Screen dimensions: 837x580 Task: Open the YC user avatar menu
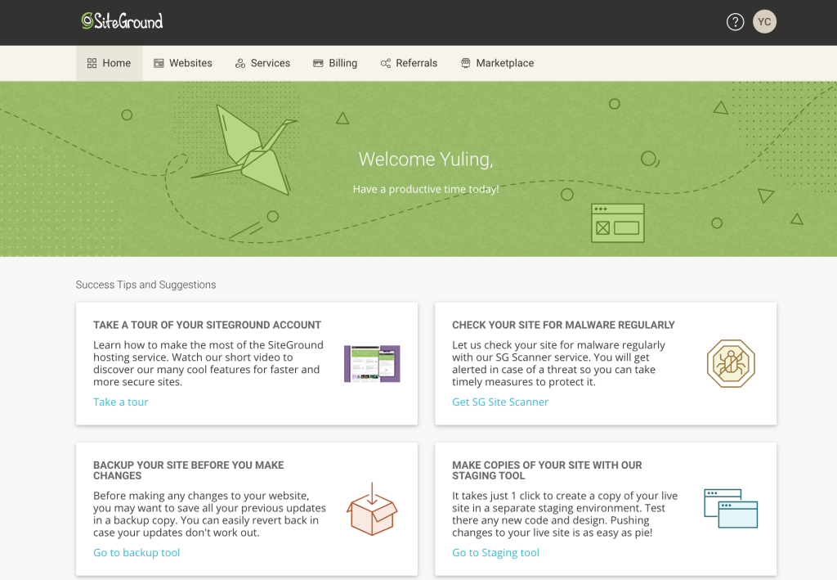click(764, 22)
